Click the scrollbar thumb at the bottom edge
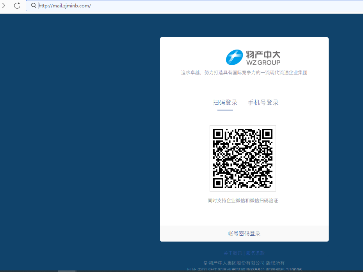Image resolution: width=363 pixels, height=272 pixels. 66,270
